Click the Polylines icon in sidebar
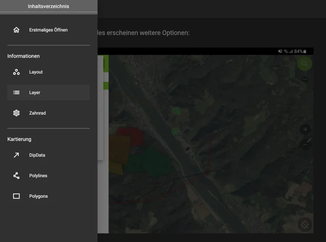This screenshot has height=242, width=326. [17, 175]
